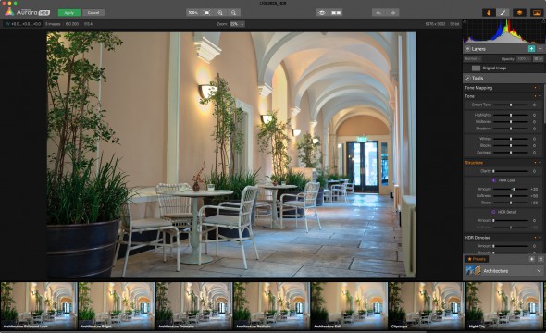The height and width of the screenshot is (333, 546).
Task: Apply the Architecture Dramatic preset
Action: coord(194,305)
